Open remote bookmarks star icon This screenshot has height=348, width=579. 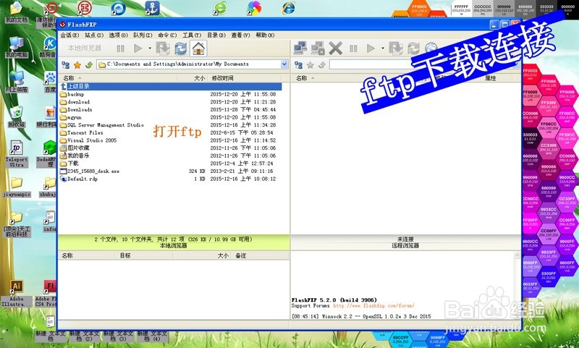pyautogui.click(x=310, y=65)
